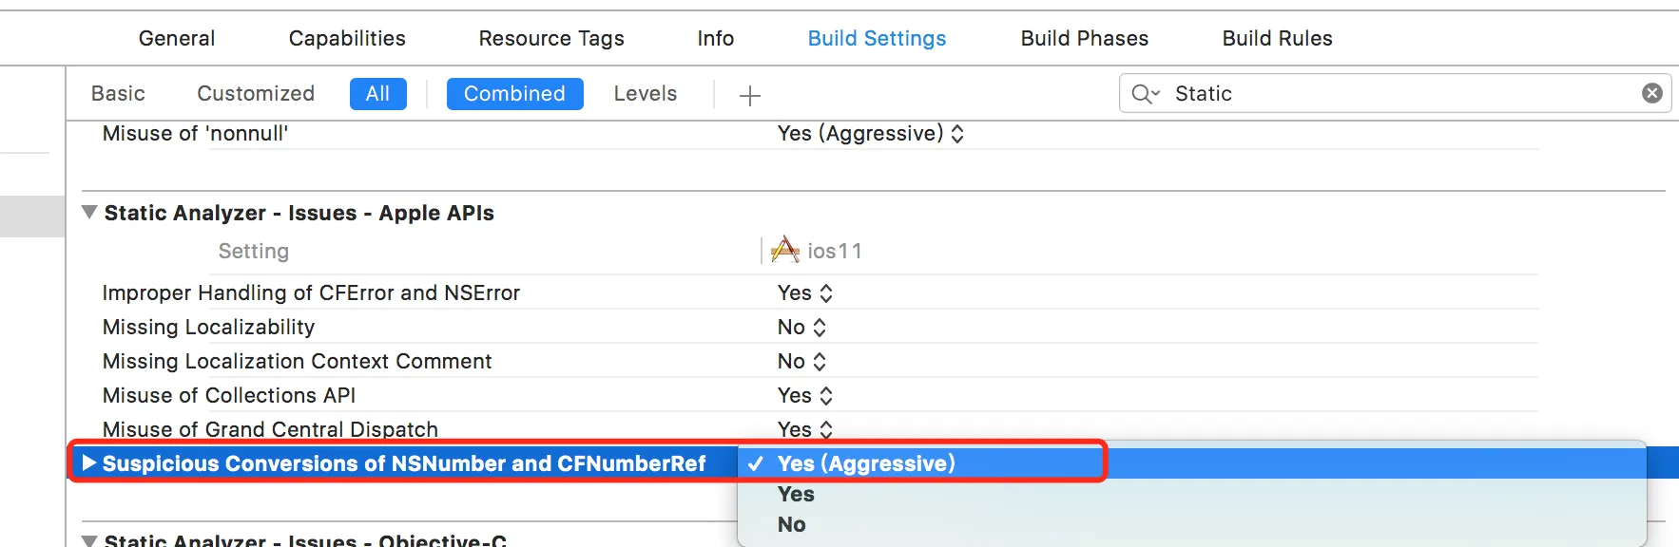This screenshot has width=1679, height=547.
Task: Collapse Static Analyzer Apple APIs section
Action: coord(89,213)
